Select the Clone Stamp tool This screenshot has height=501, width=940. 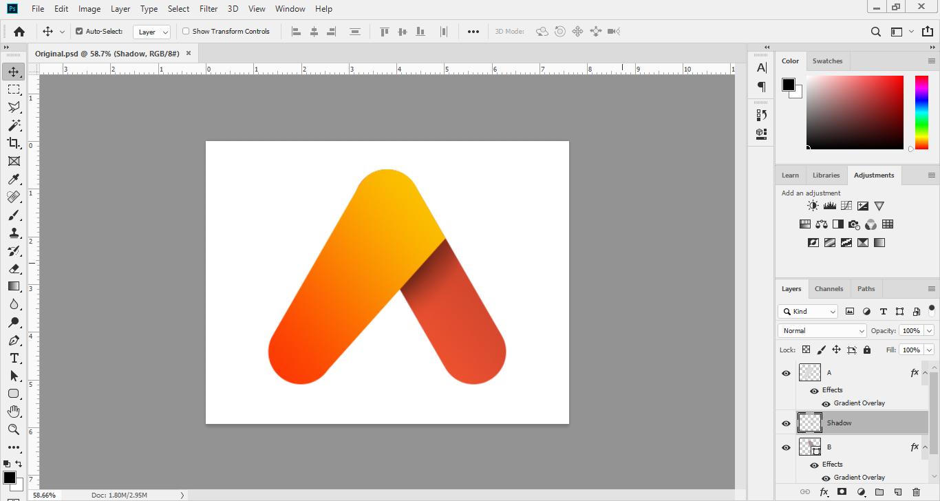(13, 233)
